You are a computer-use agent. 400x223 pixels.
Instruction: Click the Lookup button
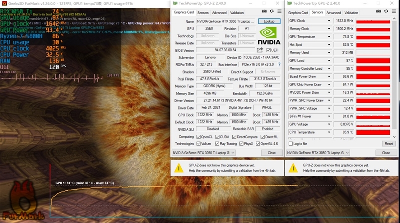pos(269,21)
